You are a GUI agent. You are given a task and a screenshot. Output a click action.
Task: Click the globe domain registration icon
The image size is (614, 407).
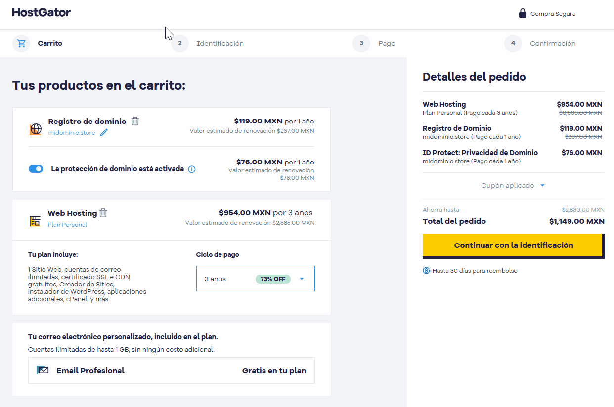coord(36,129)
